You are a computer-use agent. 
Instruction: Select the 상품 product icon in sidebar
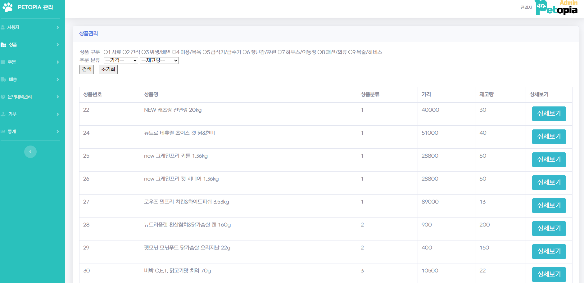(x=3, y=44)
